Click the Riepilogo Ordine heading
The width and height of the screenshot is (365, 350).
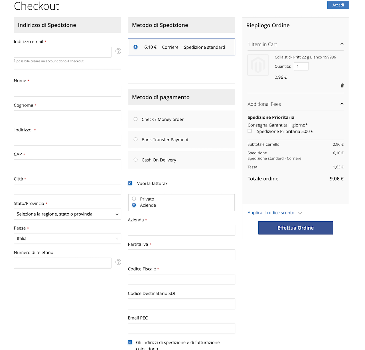[268, 25]
